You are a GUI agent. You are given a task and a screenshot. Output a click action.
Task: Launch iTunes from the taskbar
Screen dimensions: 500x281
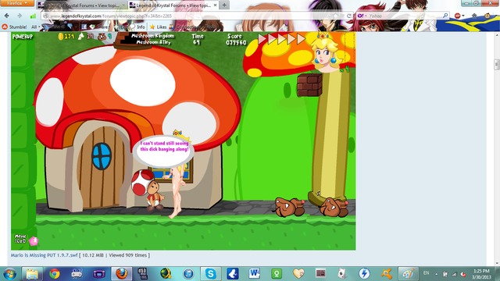188,274
